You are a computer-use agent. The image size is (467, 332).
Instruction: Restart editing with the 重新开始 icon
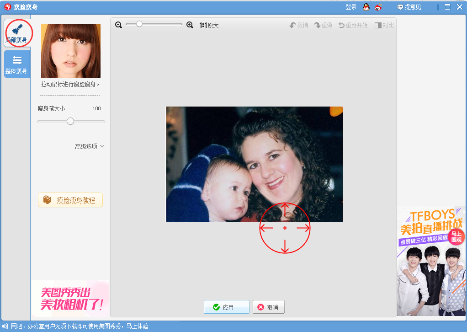[x=353, y=25]
